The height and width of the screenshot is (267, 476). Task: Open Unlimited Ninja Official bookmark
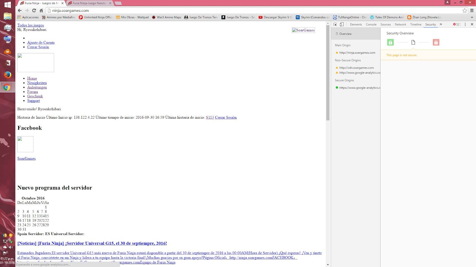[x=95, y=17]
